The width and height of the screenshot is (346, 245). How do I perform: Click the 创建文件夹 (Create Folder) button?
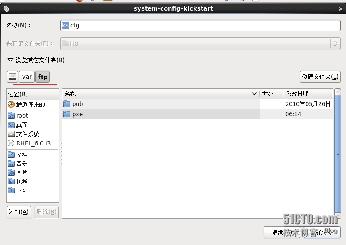tap(320, 77)
